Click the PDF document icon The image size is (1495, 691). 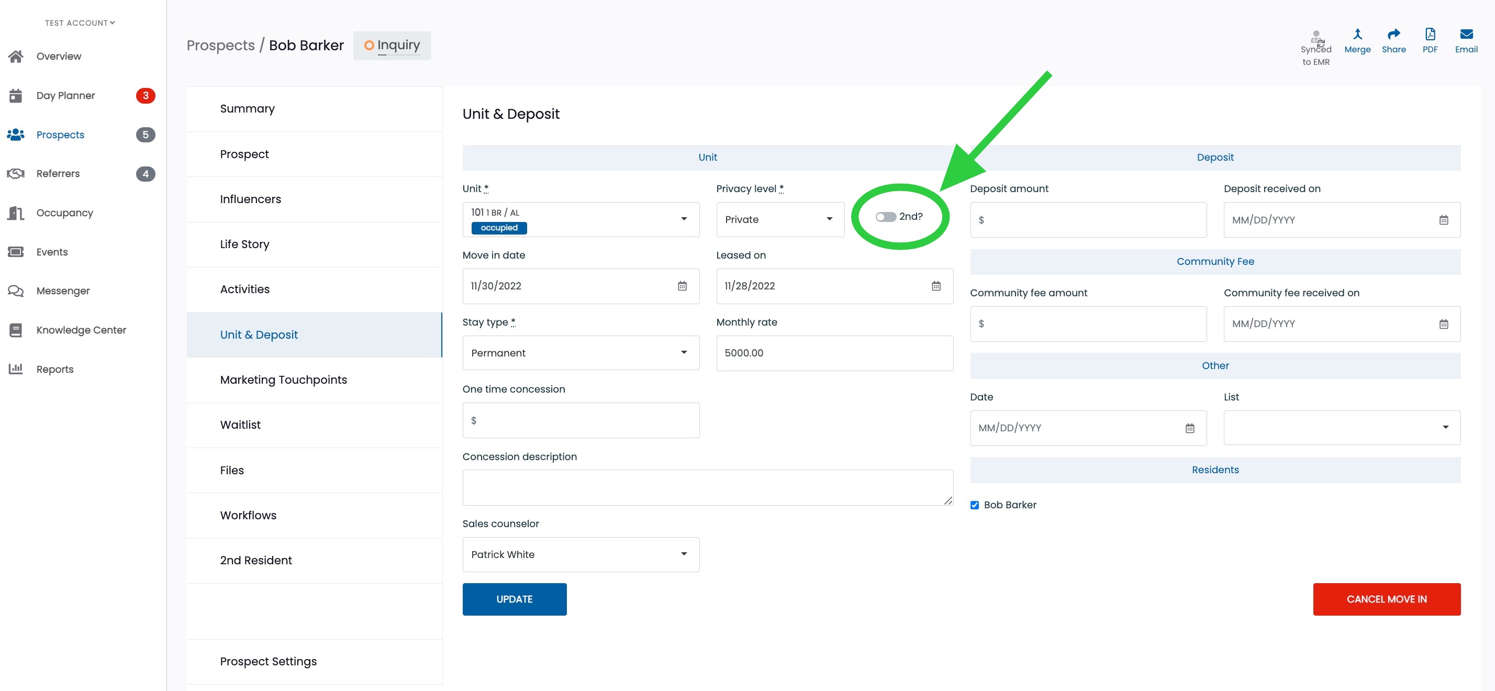pyautogui.click(x=1430, y=34)
